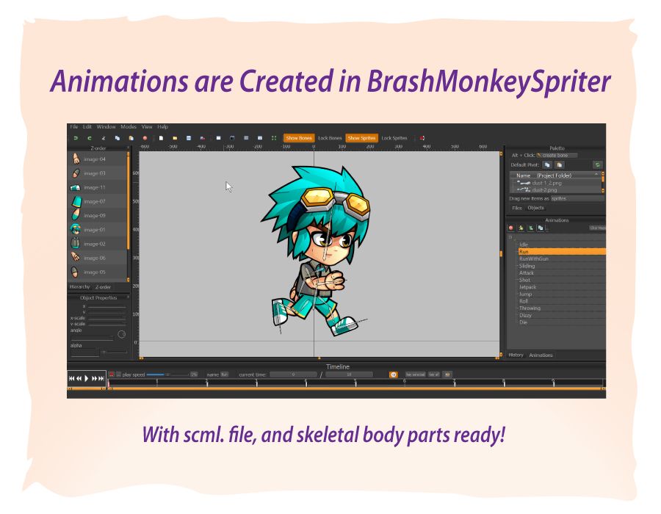Toggle Lock Sprites option
The width and height of the screenshot is (661, 514).
394,138
